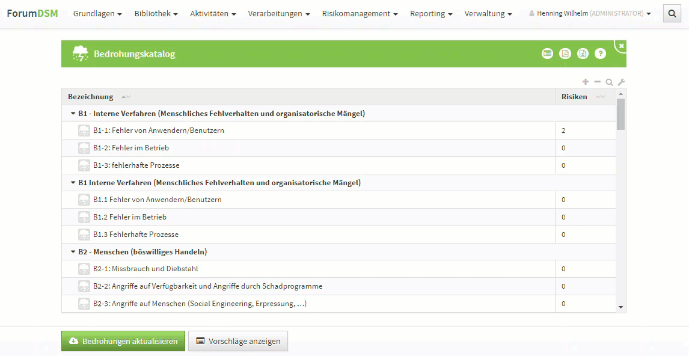Viewport: 689px width, 356px height.
Task: Click the threat icon beside B1-1 Fehler von Anwendern
Action: (x=84, y=130)
